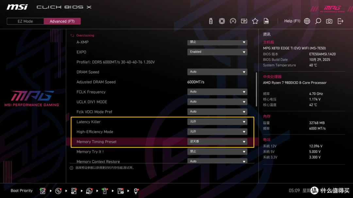Select the first optical disc boot device icon

pos(58,191)
